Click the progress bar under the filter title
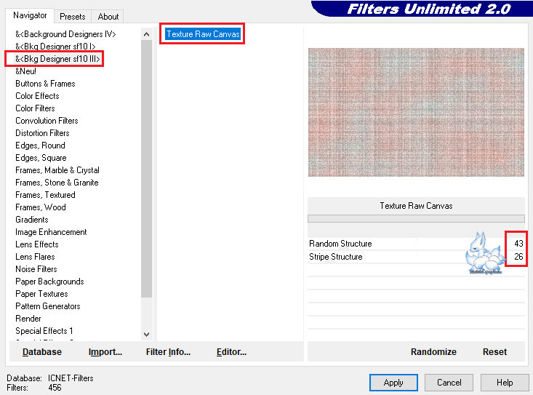The height and width of the screenshot is (395, 533). (416, 218)
